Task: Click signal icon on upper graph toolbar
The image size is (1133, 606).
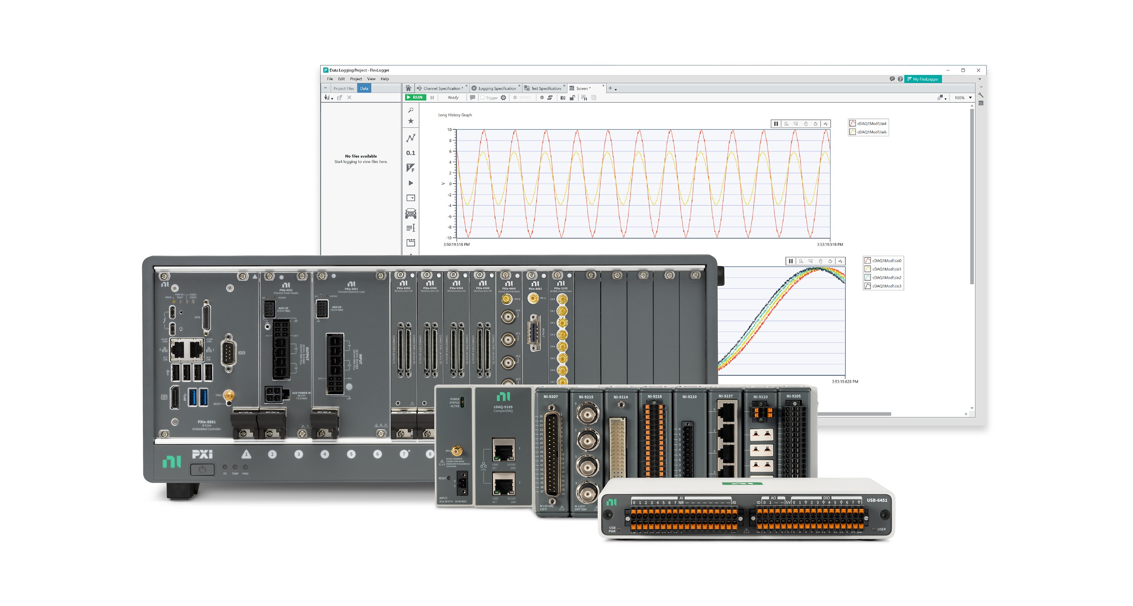Action: coord(826,124)
